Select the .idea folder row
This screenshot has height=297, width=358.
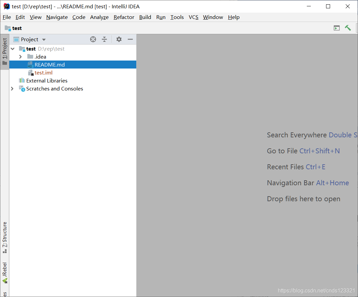(x=72, y=57)
